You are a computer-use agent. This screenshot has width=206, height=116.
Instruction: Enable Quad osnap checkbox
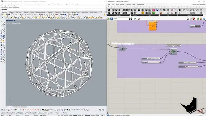pos(38,113)
